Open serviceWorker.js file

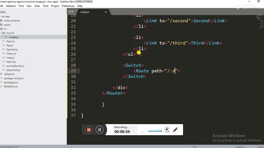(x=15, y=66)
